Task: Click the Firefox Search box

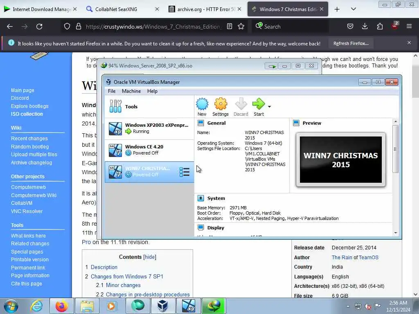Action: coord(290,27)
